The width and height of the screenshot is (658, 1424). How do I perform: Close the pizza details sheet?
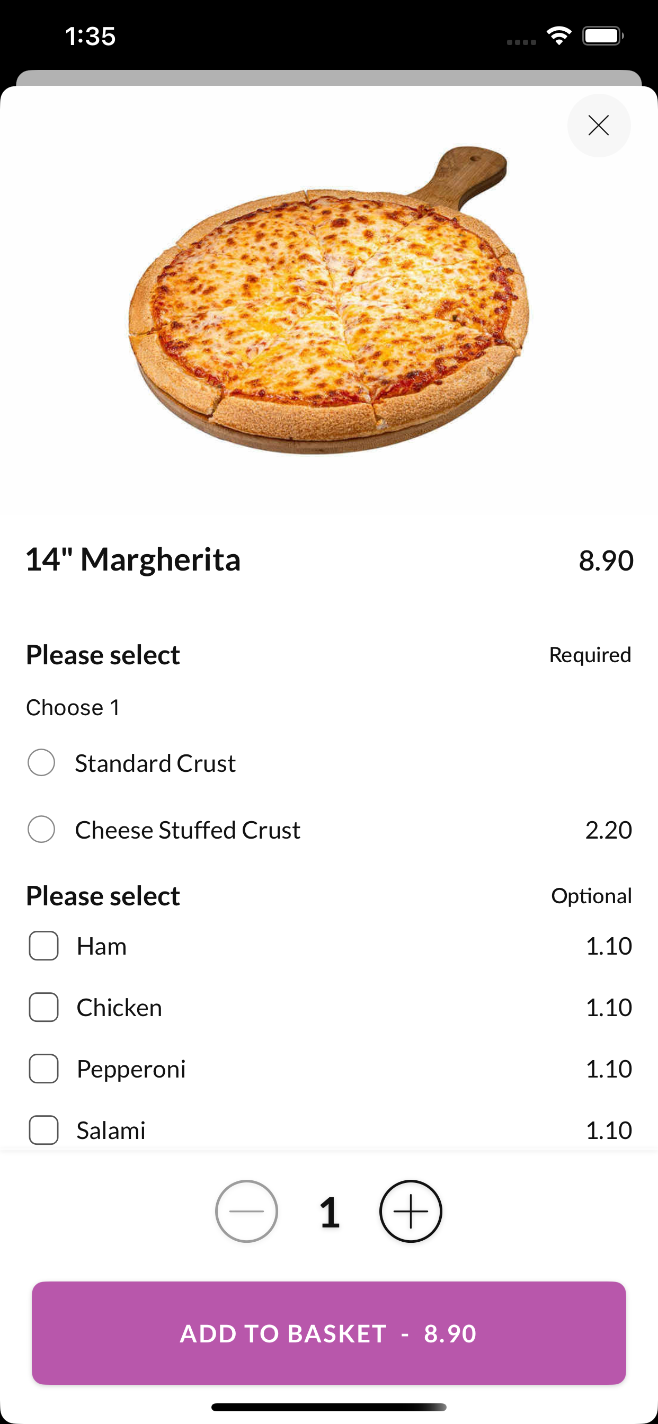pyautogui.click(x=598, y=126)
